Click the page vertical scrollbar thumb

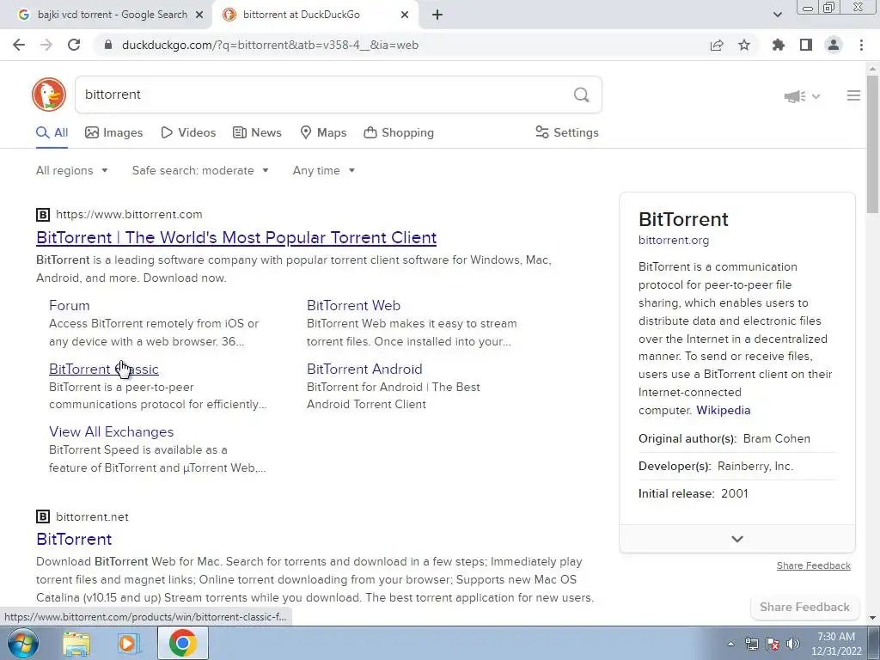coord(872,144)
